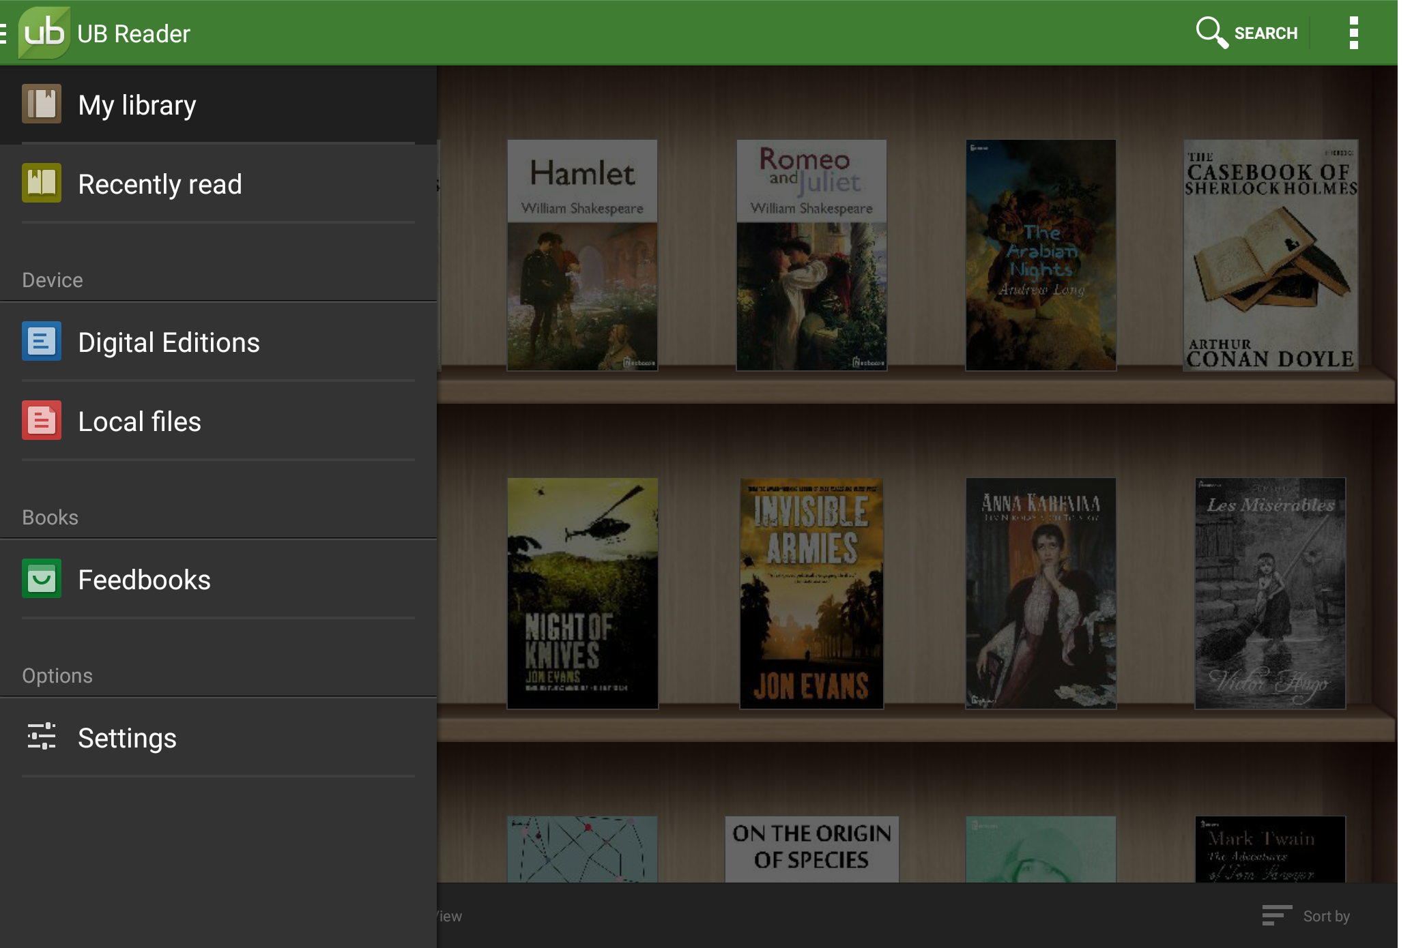The width and height of the screenshot is (1412, 948).
Task: Click the UB Reader logo icon
Action: point(44,33)
